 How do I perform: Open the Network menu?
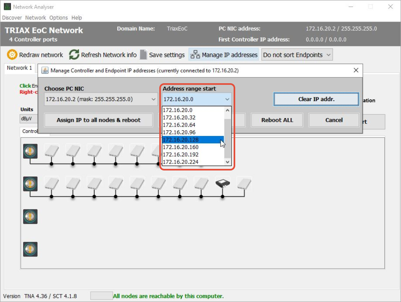click(x=35, y=17)
